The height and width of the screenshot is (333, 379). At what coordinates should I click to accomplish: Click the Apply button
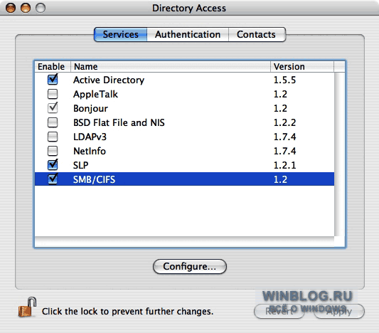[x=339, y=311]
